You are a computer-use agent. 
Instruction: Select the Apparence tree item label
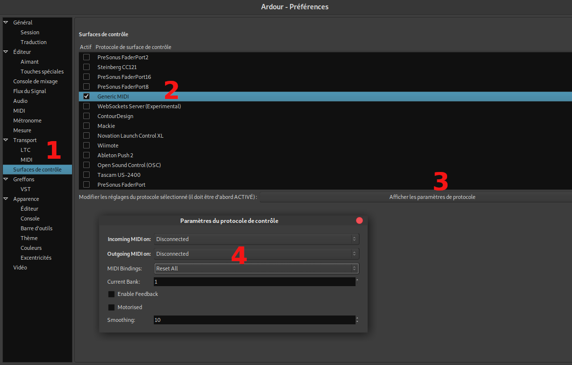pos(26,199)
